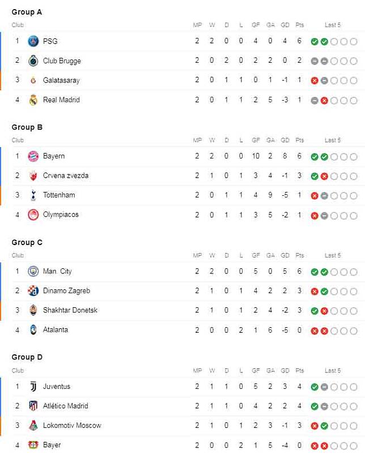Click the Atlético Madrid crest icon

tap(33, 406)
